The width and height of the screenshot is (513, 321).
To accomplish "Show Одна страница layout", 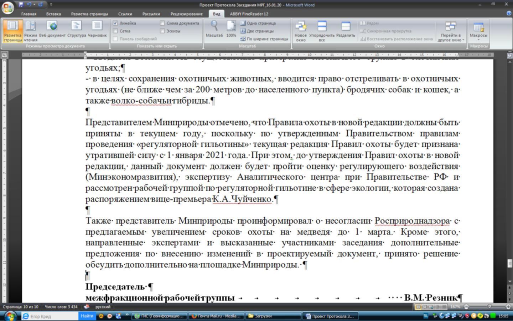I will point(258,23).
